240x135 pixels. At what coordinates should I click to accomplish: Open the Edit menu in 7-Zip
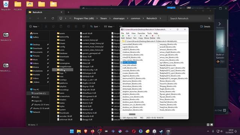click(x=127, y=33)
